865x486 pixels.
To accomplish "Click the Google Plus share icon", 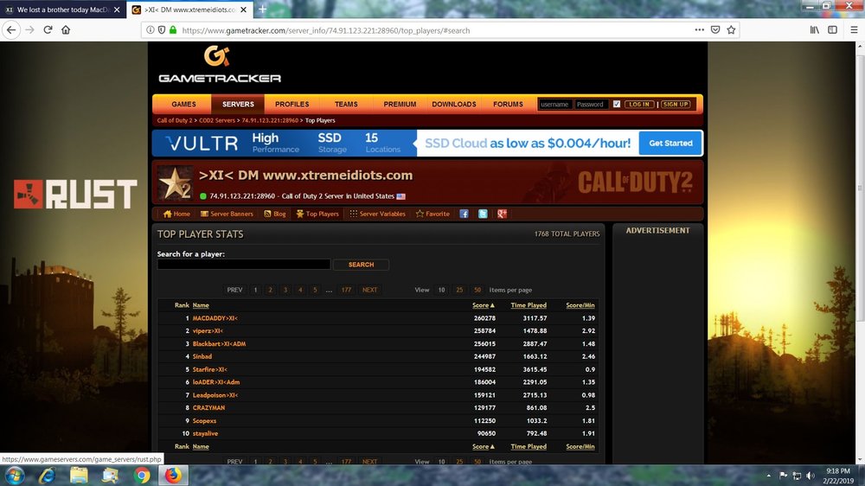I will pos(502,214).
